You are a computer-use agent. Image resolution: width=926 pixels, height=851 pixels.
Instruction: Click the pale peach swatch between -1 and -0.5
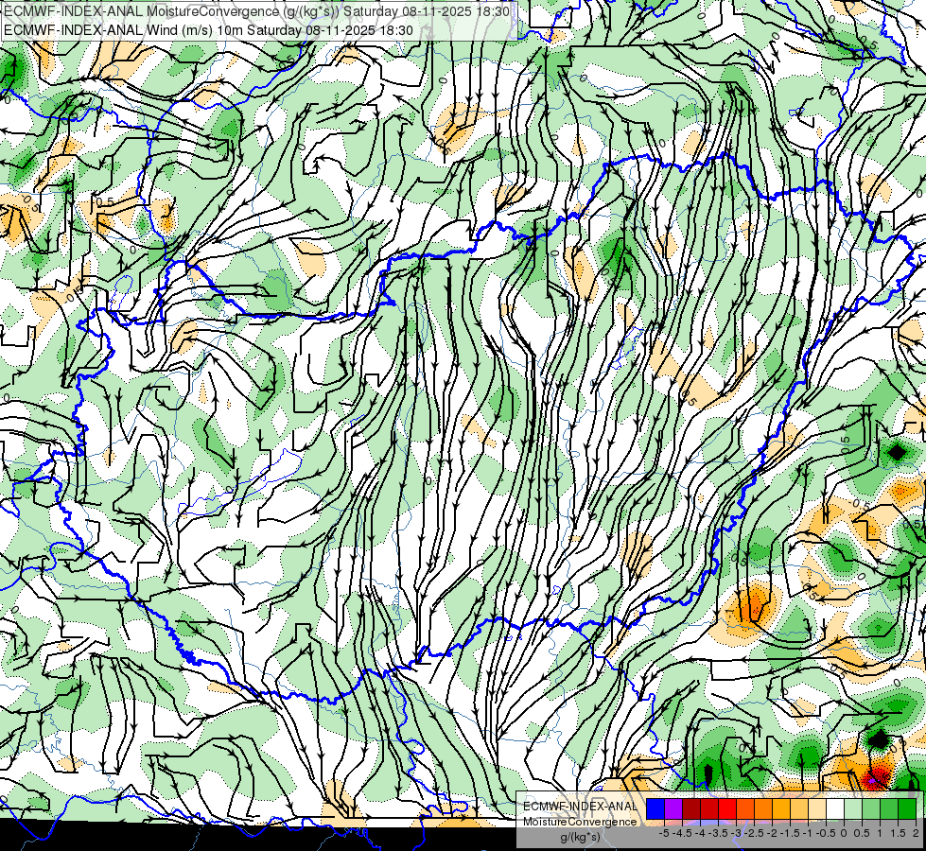click(x=817, y=809)
